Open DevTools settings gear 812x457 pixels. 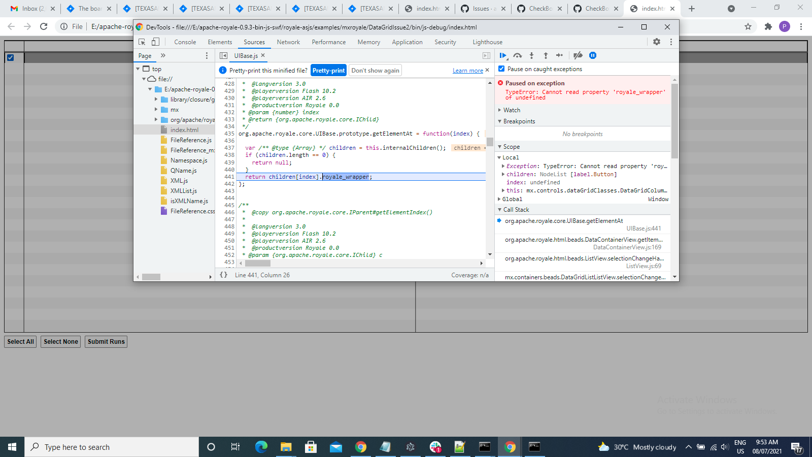657,42
